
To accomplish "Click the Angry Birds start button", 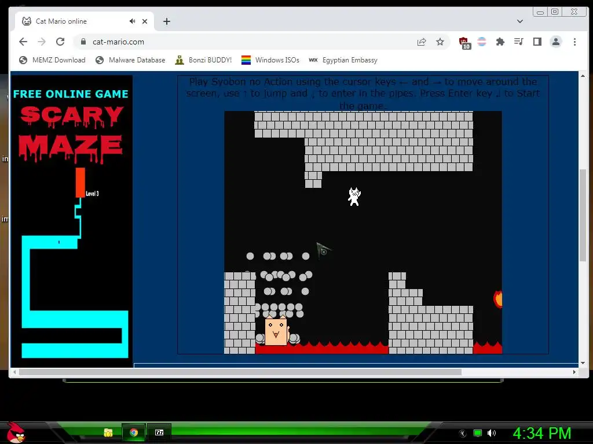I will [x=16, y=432].
